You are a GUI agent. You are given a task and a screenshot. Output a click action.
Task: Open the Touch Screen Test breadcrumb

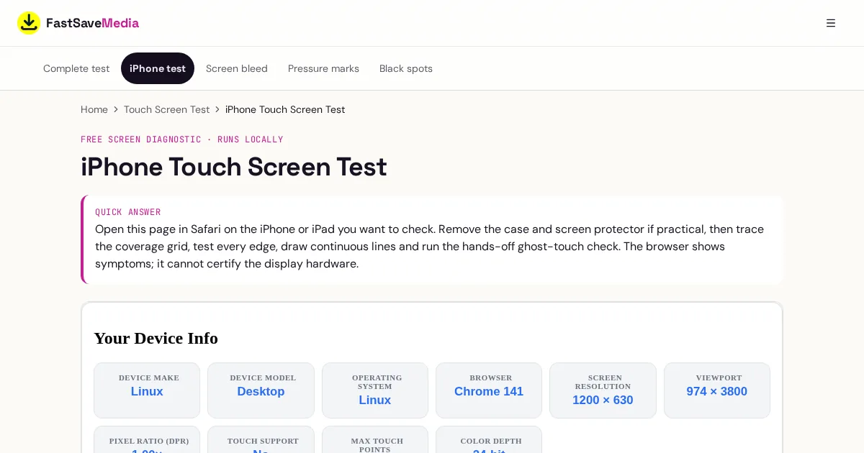click(166, 109)
